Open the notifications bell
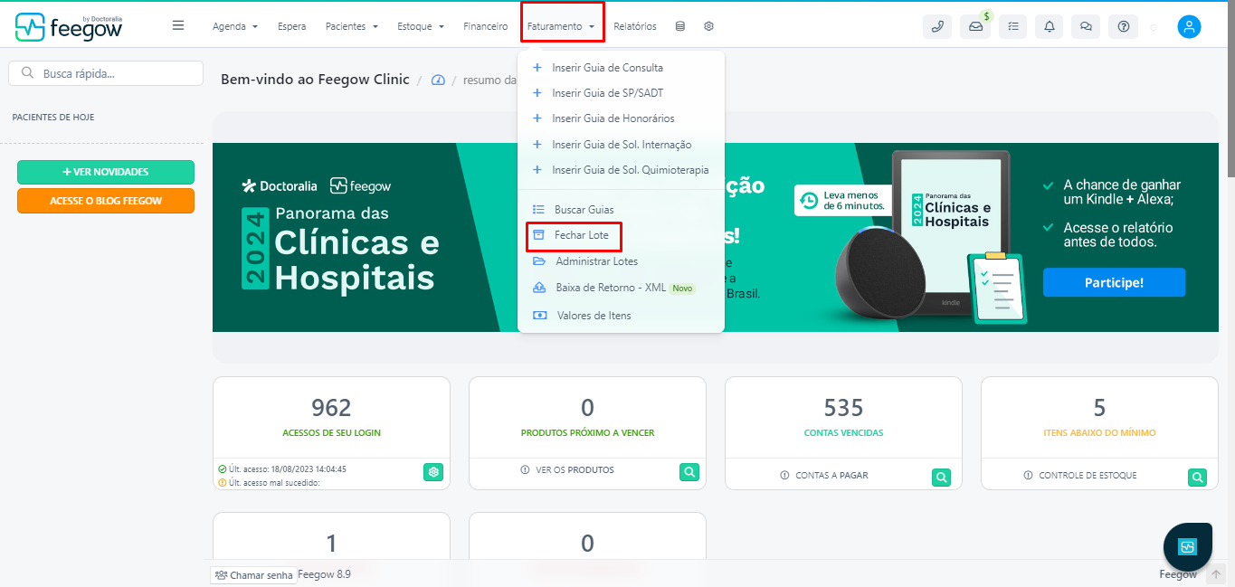The width and height of the screenshot is (1235, 587). point(1050,26)
